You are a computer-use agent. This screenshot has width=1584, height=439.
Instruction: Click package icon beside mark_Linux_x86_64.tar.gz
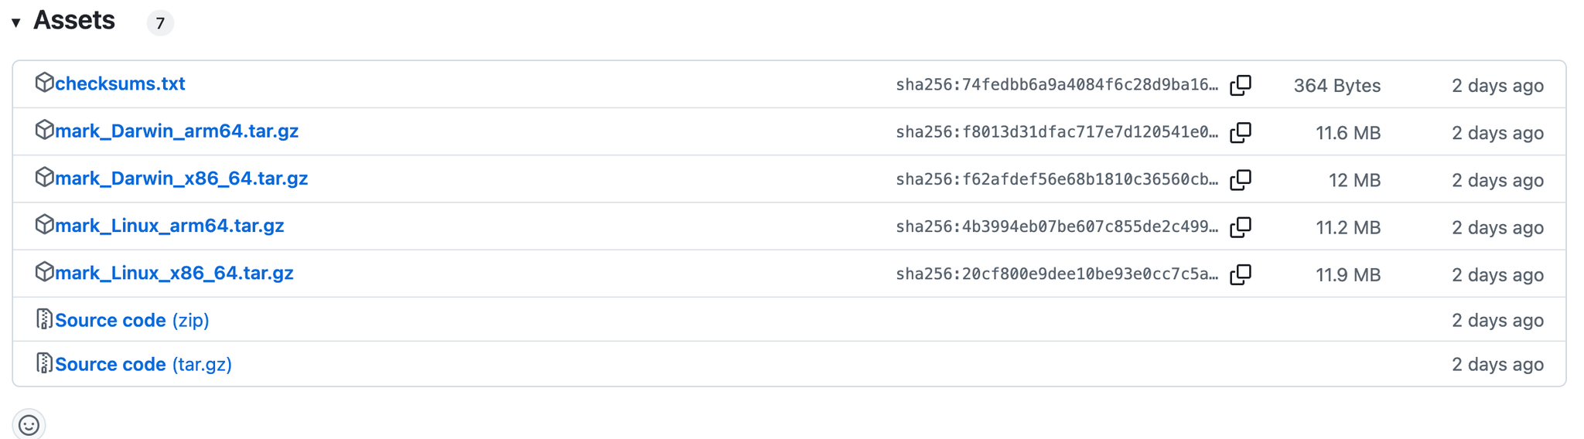[x=44, y=271]
